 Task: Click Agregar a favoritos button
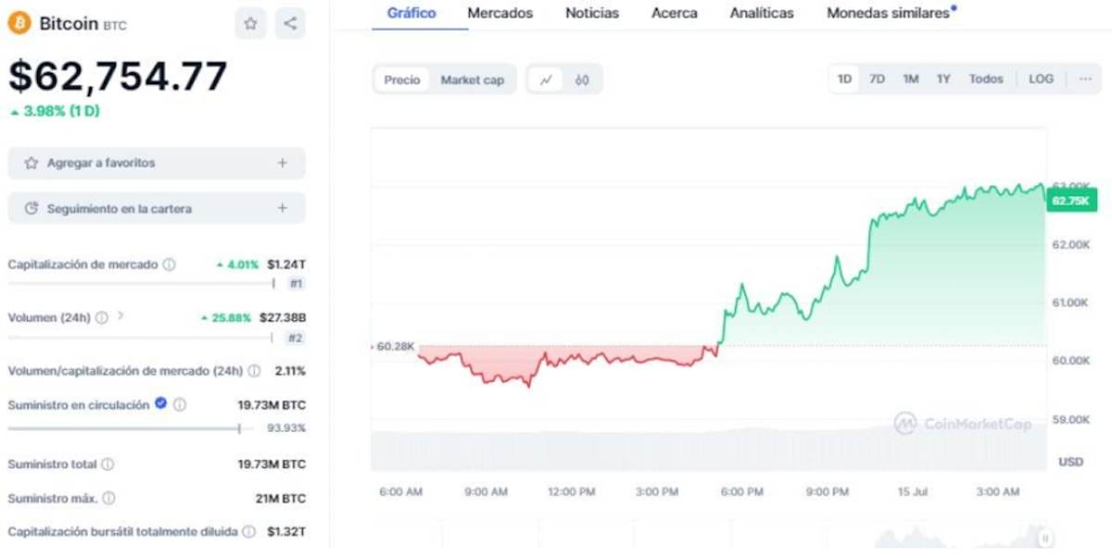[x=157, y=163]
